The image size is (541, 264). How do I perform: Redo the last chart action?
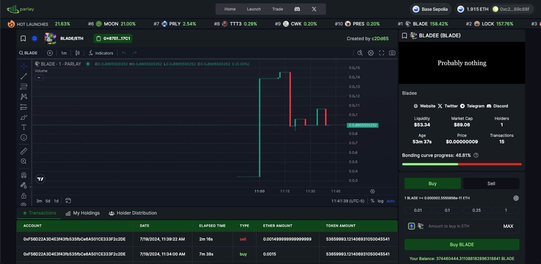(x=134, y=53)
